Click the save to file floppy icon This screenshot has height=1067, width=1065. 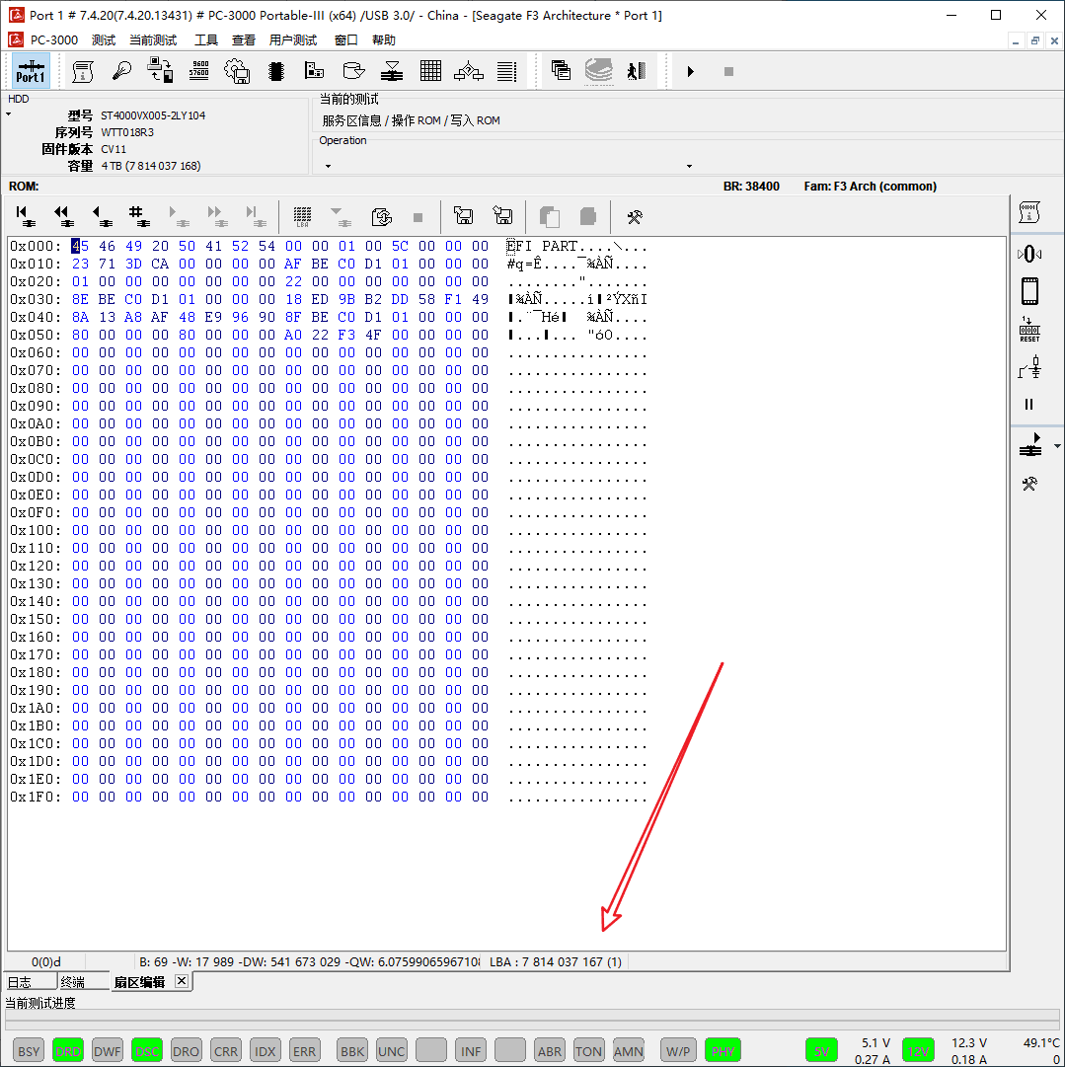click(503, 216)
